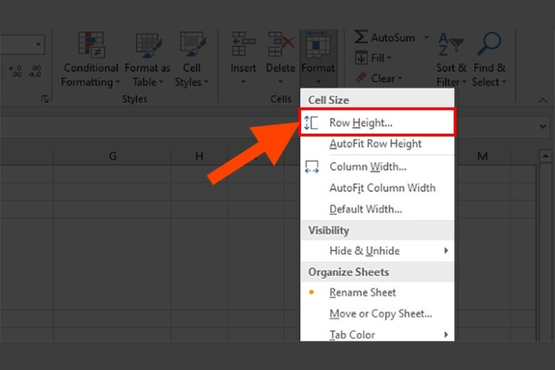Open Sort & Filter icon

[450, 45]
